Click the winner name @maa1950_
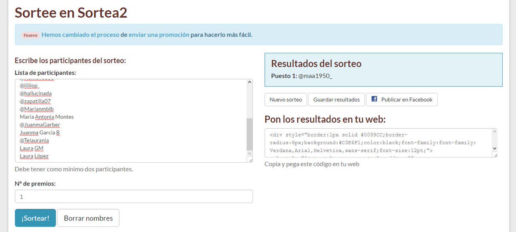516x232 pixels. point(315,75)
